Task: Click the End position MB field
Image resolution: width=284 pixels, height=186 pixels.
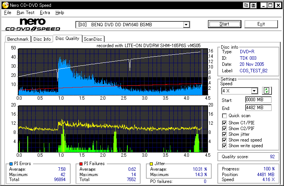Action: pyautogui.click(x=258, y=108)
